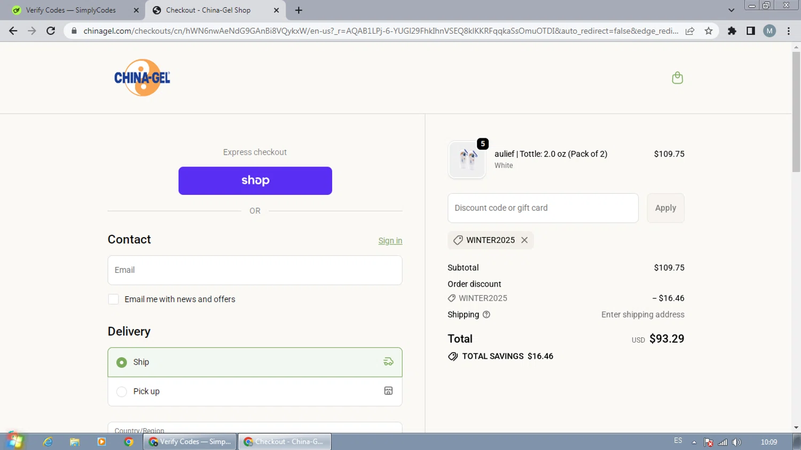Launch Internet Explorer from the taskbar
801x450 pixels.
(48, 442)
